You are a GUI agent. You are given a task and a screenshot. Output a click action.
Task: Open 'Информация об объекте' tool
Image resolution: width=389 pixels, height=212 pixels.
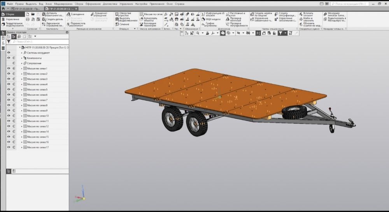[x=213, y=14]
